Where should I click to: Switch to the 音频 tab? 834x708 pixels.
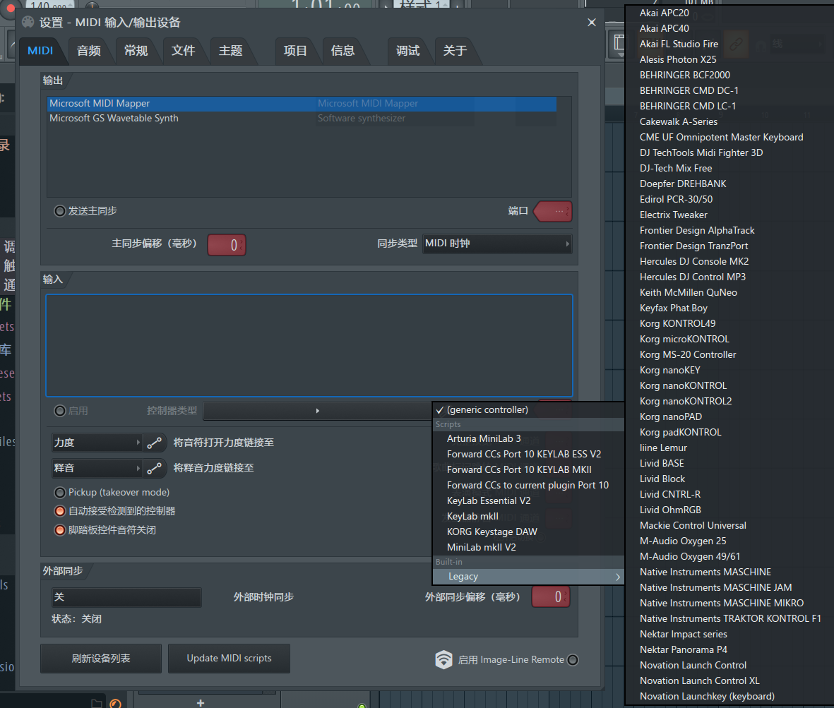tap(88, 51)
